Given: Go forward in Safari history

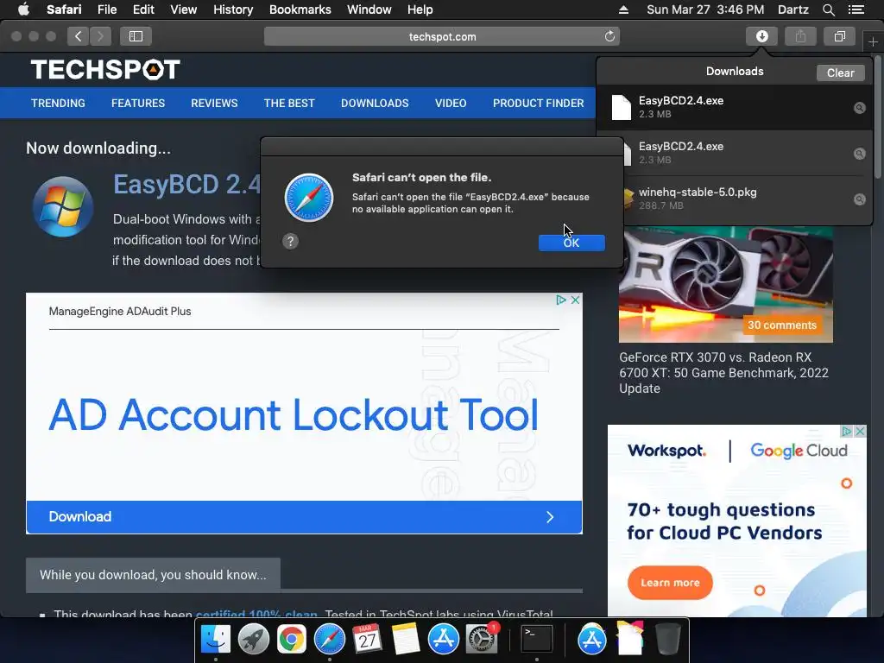Looking at the screenshot, I should (100, 36).
